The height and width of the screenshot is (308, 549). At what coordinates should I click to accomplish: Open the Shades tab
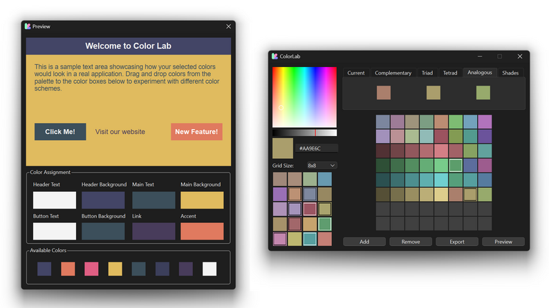click(510, 73)
